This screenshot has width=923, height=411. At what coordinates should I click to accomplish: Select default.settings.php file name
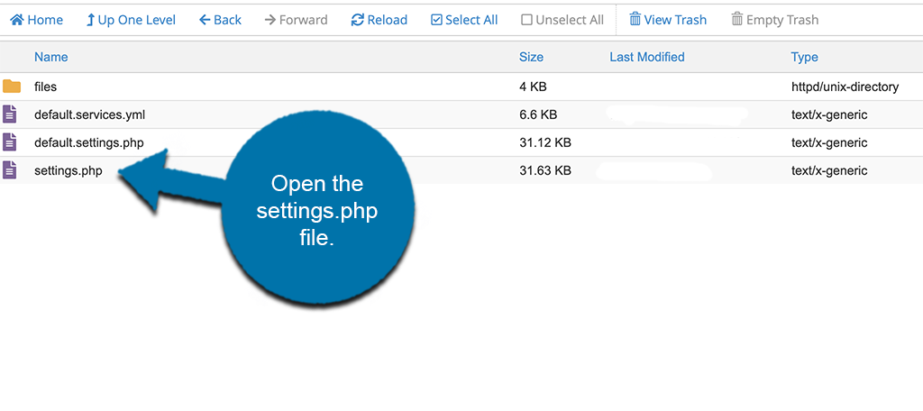click(88, 142)
